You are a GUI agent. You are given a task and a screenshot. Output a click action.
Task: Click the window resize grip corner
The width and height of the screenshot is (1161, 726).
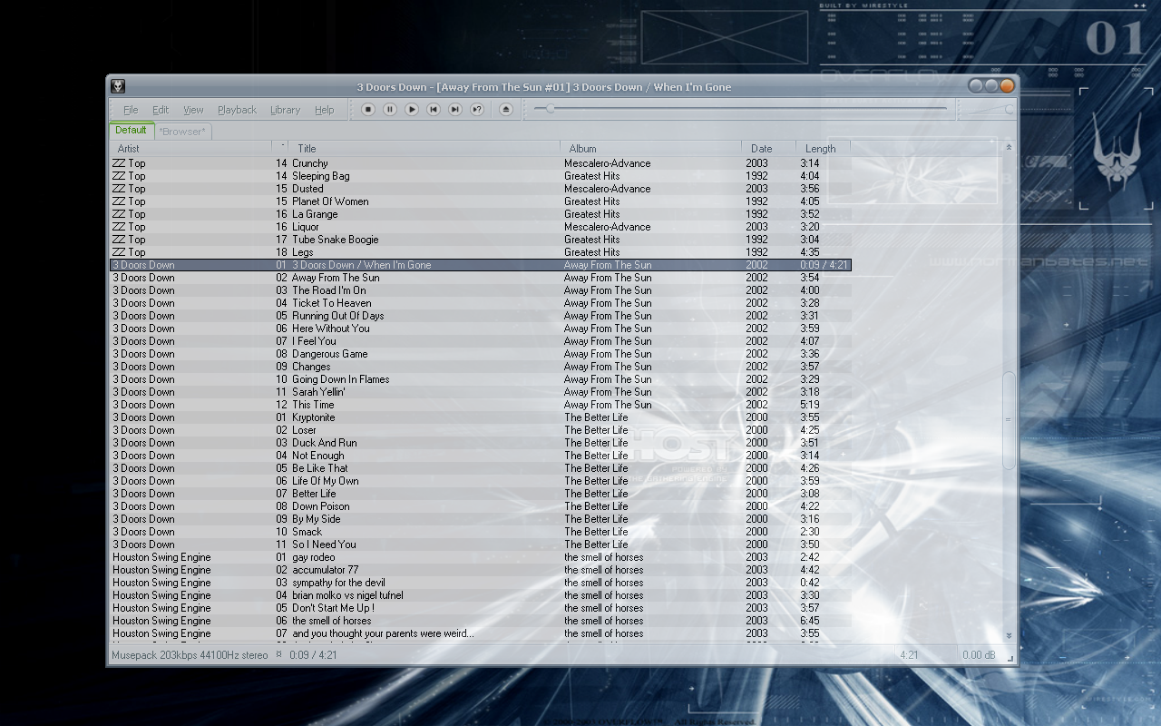1011,658
